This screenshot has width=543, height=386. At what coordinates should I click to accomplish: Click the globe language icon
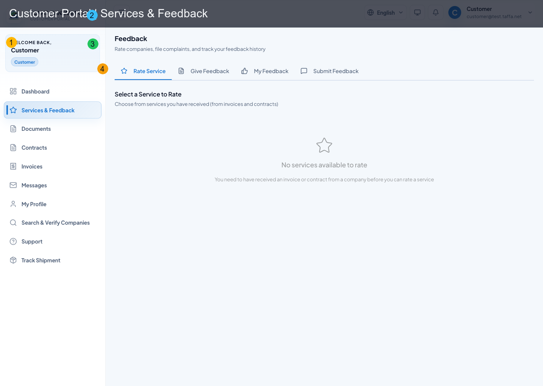pyautogui.click(x=371, y=12)
